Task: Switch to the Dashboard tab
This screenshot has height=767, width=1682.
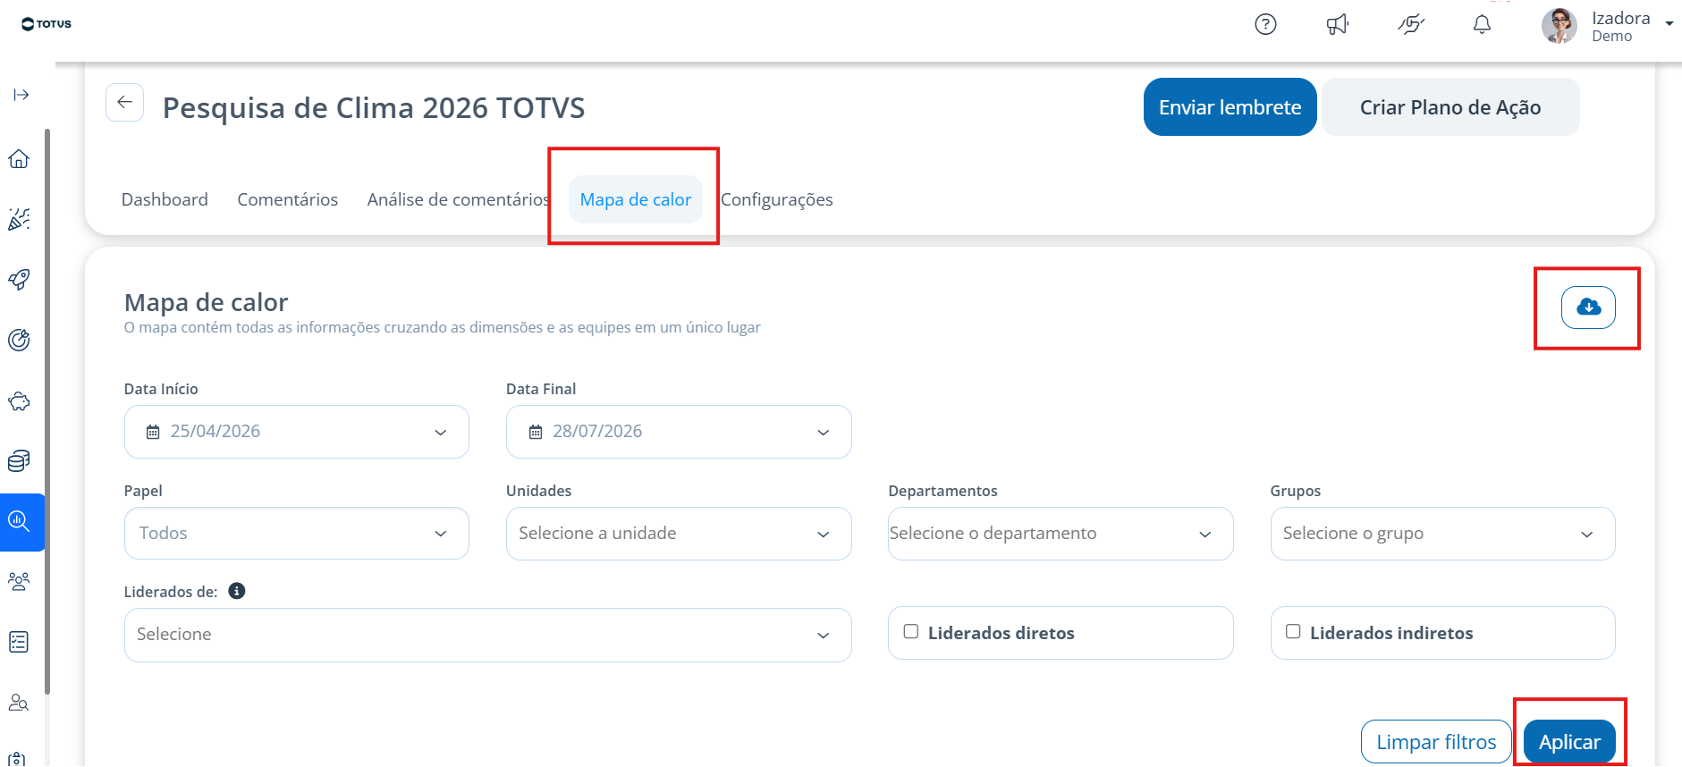Action: coord(165,199)
